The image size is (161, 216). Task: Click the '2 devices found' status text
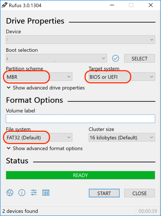(20, 211)
